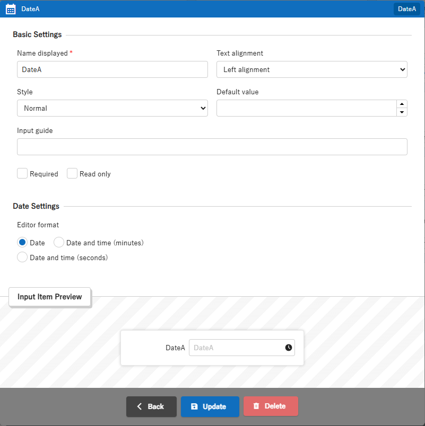Select the Date editor format radio button
Image resolution: width=425 pixels, height=426 pixels.
point(22,242)
